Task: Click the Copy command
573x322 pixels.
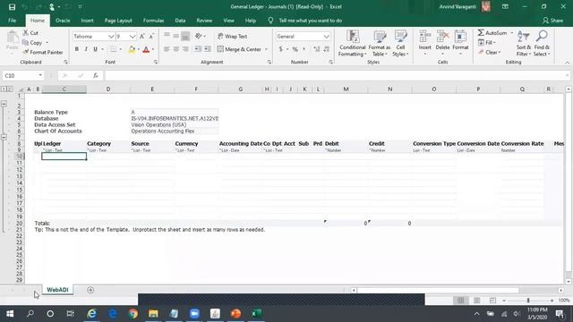Action: point(32,43)
